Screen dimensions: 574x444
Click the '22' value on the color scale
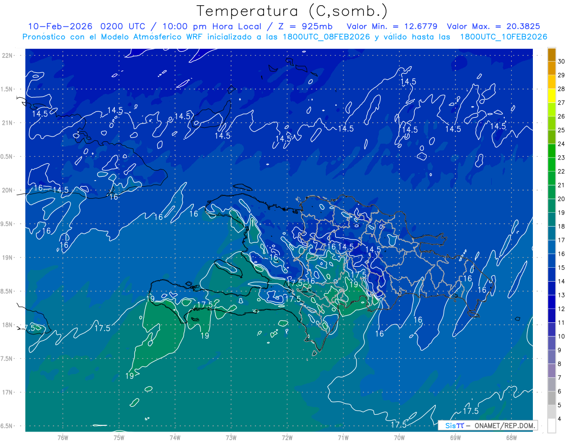click(x=561, y=171)
